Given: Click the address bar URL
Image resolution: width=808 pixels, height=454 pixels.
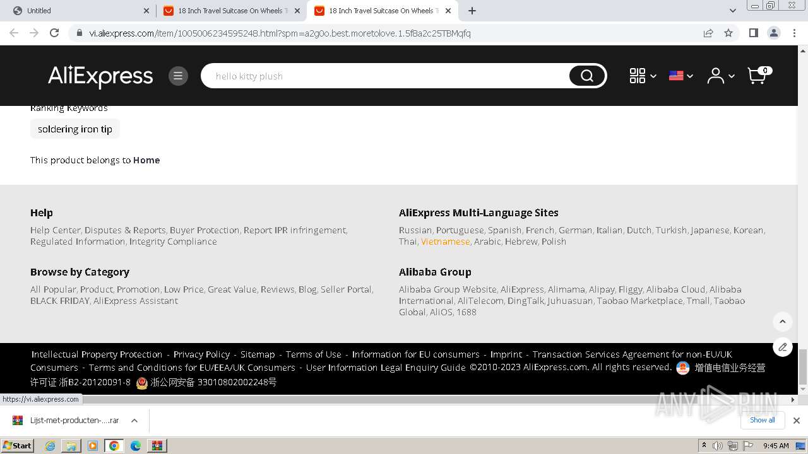Looking at the screenshot, I should point(280,33).
